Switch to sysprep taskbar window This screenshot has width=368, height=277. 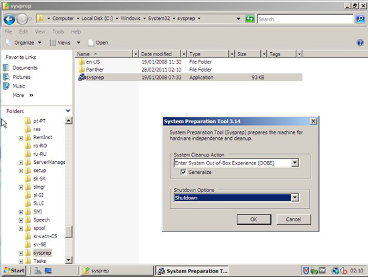pos(116,271)
